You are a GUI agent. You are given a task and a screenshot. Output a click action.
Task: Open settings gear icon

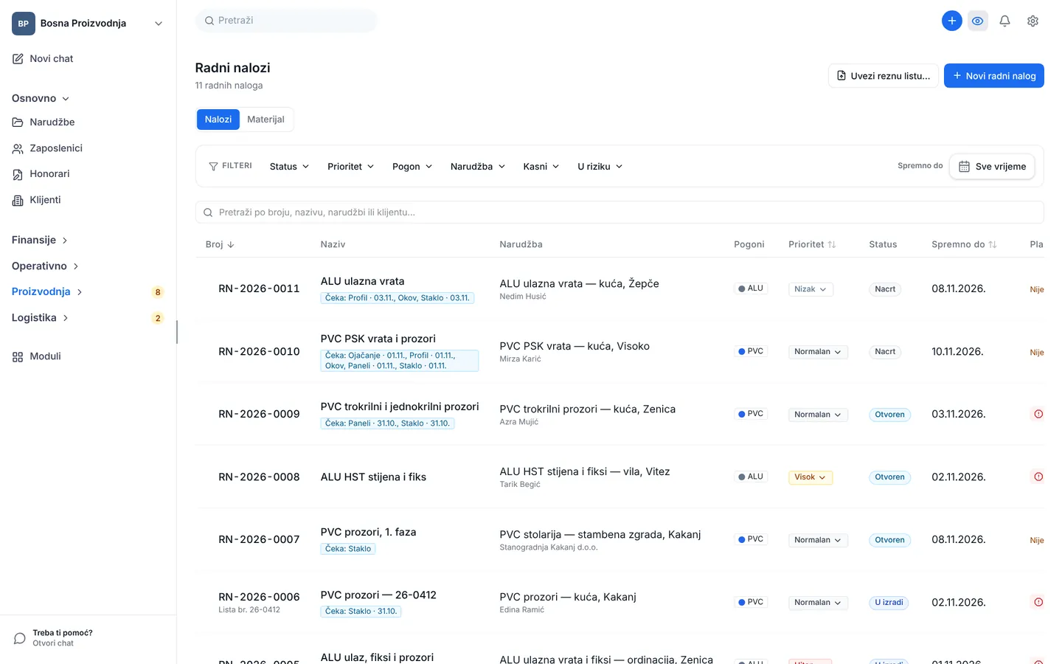coord(1032,21)
